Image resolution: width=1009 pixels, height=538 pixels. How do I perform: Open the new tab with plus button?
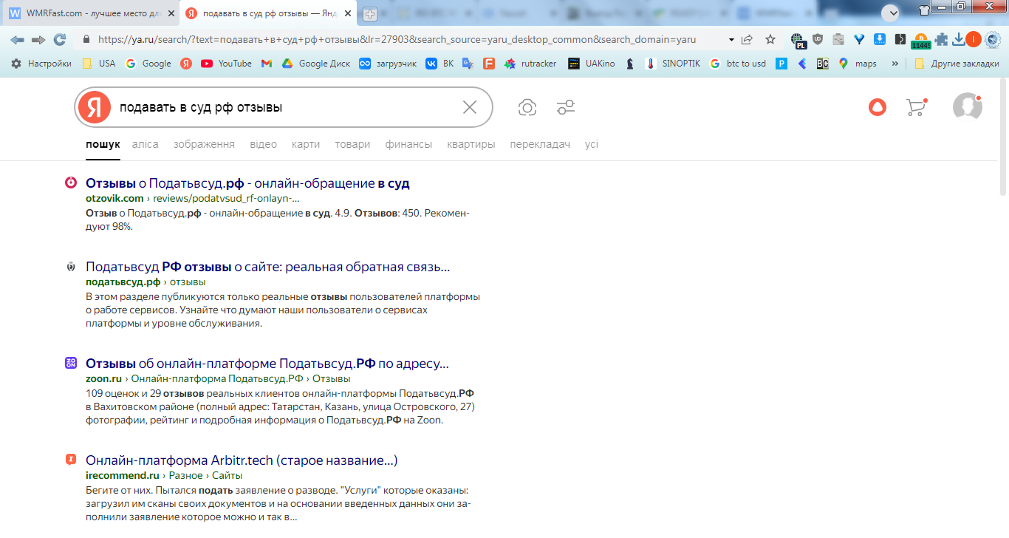[370, 13]
